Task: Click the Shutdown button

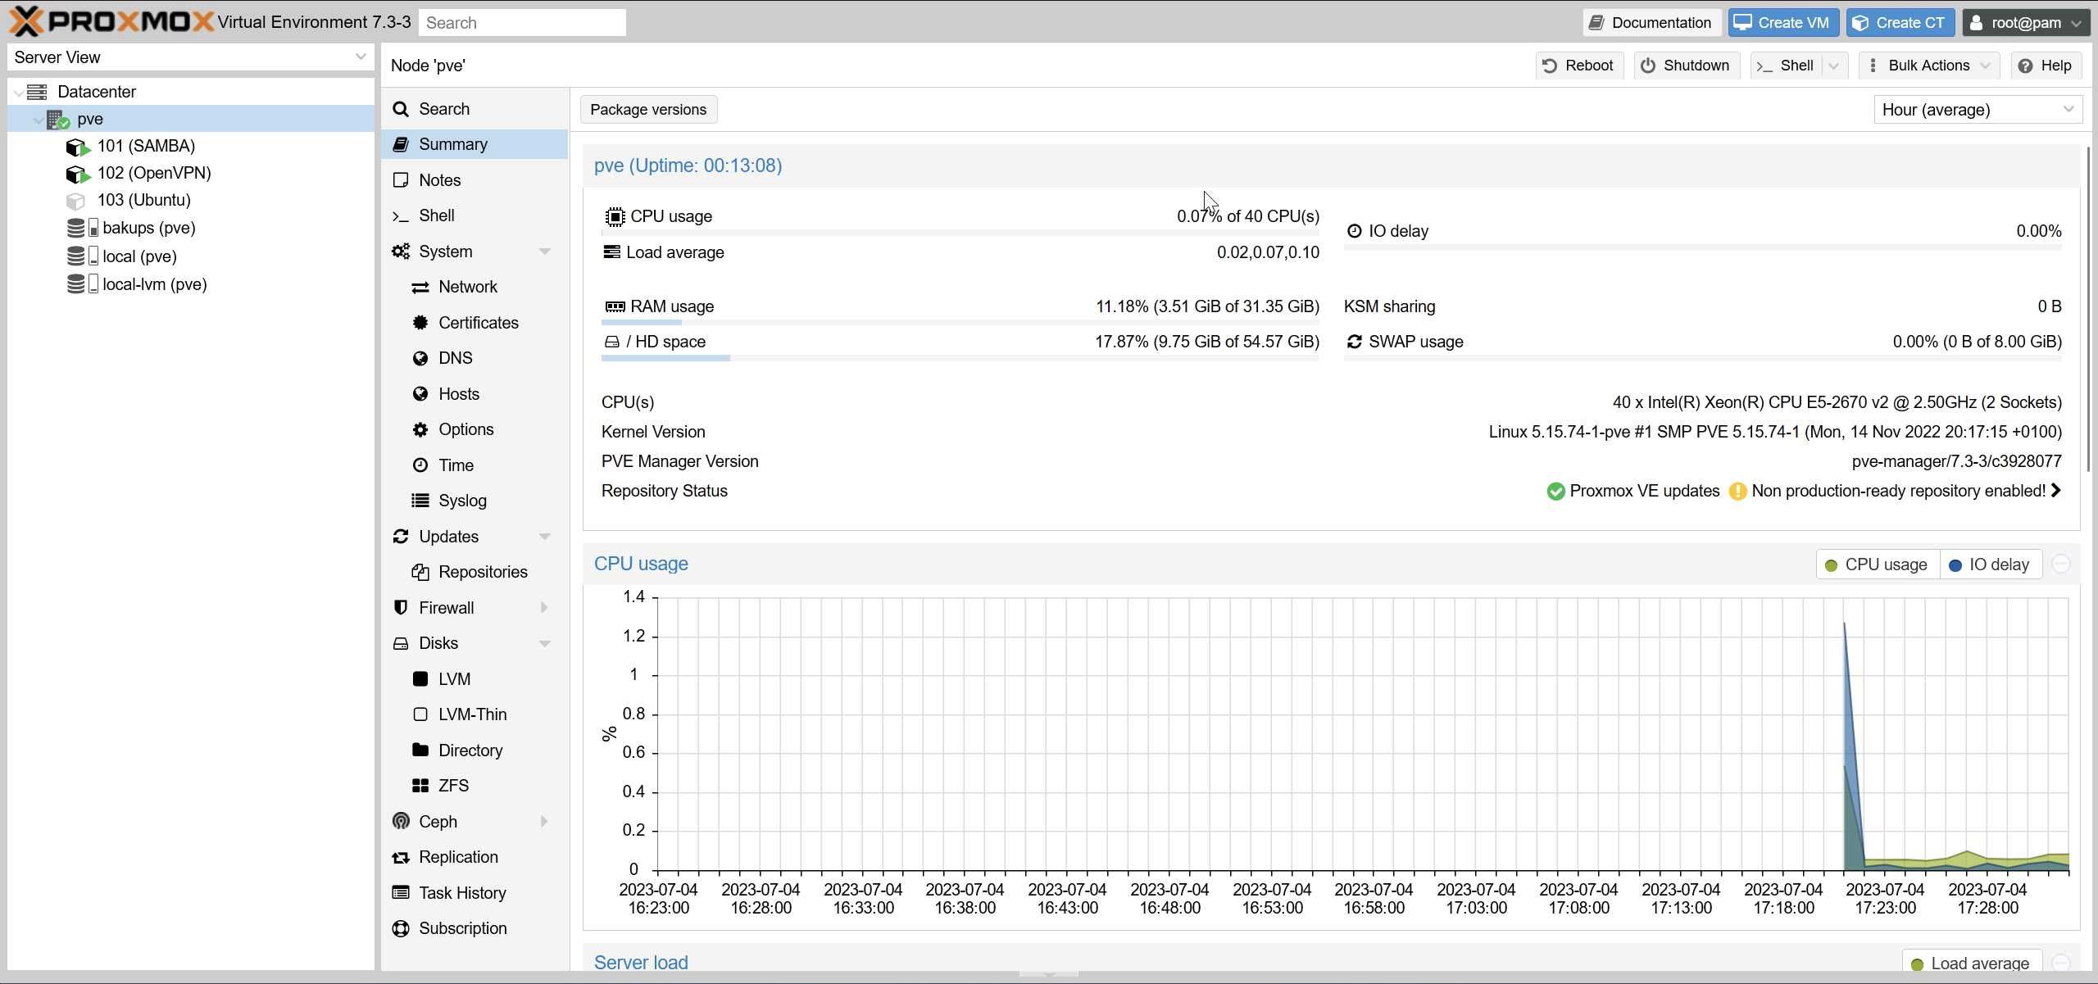Action: coord(1686,66)
